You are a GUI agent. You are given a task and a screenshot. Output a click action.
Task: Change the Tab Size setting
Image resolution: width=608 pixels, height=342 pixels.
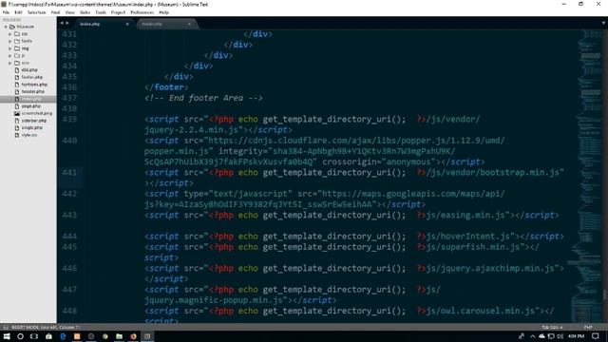tap(552, 327)
